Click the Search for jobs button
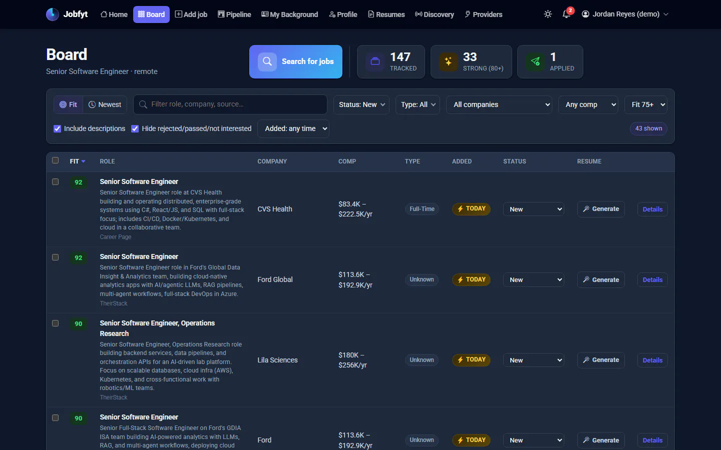Viewport: 721px width, 450px height. 296,61
